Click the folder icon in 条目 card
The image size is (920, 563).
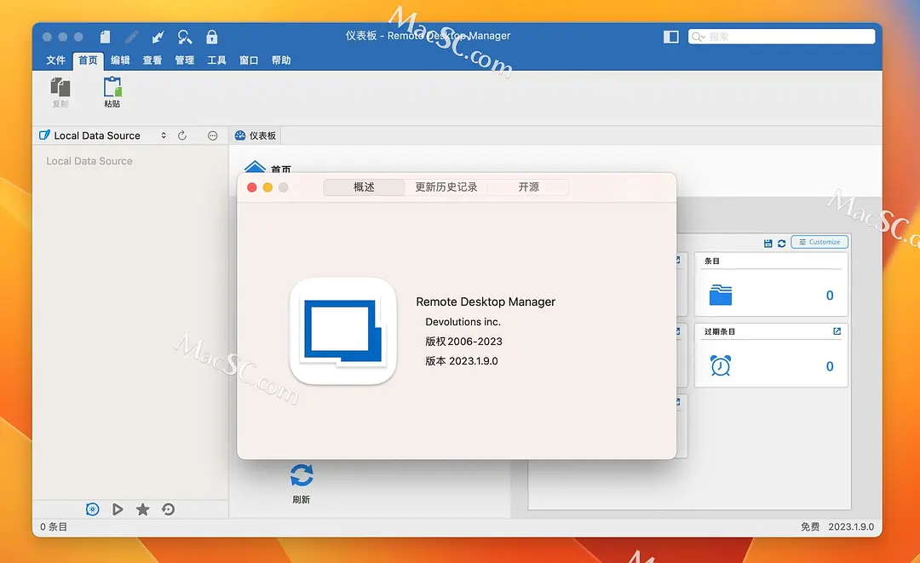(721, 295)
